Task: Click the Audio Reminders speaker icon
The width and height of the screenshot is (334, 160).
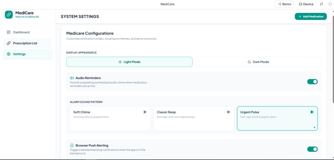Action: point(72,78)
